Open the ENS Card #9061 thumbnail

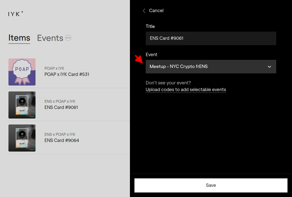[x=22, y=105]
